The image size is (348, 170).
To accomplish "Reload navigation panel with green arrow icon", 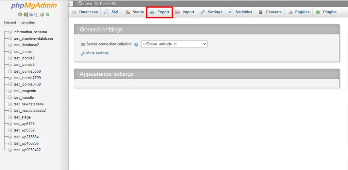I will [x=48, y=15].
